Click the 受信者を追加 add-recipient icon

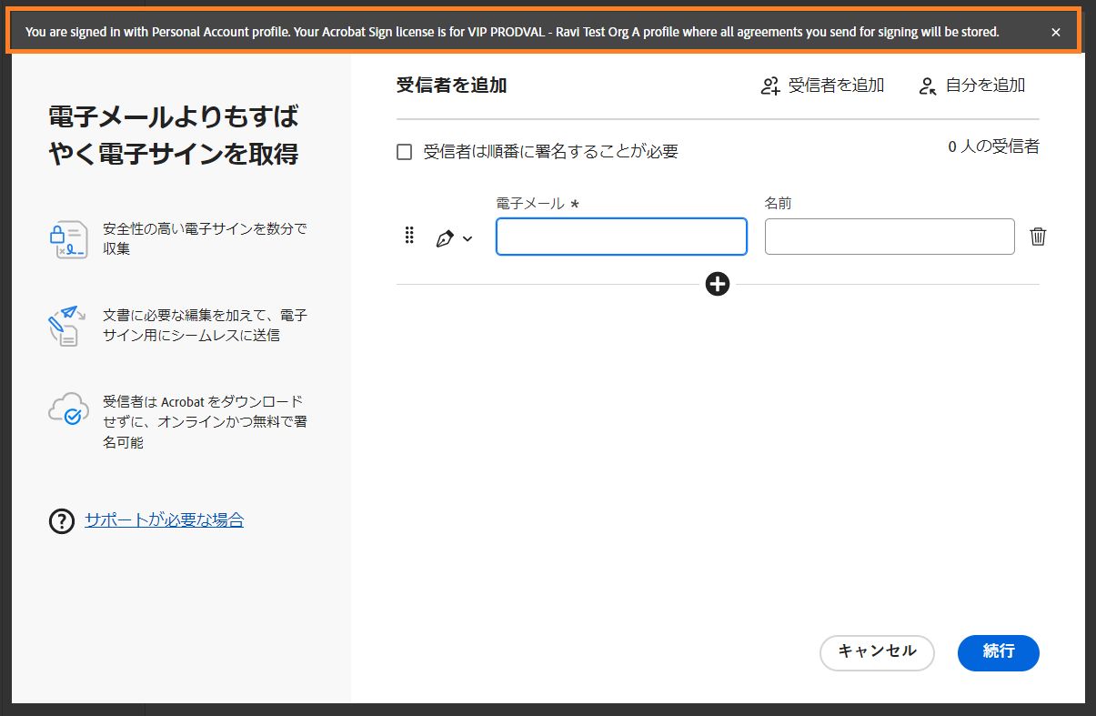769,85
